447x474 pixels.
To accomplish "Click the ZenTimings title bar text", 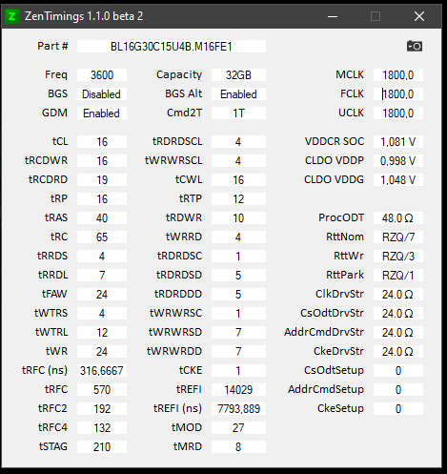I will 84,16.
